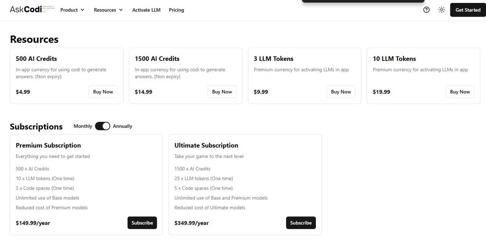Click the Resources section heading
Image resolution: width=486 pixels, height=247 pixels.
pyautogui.click(x=34, y=39)
